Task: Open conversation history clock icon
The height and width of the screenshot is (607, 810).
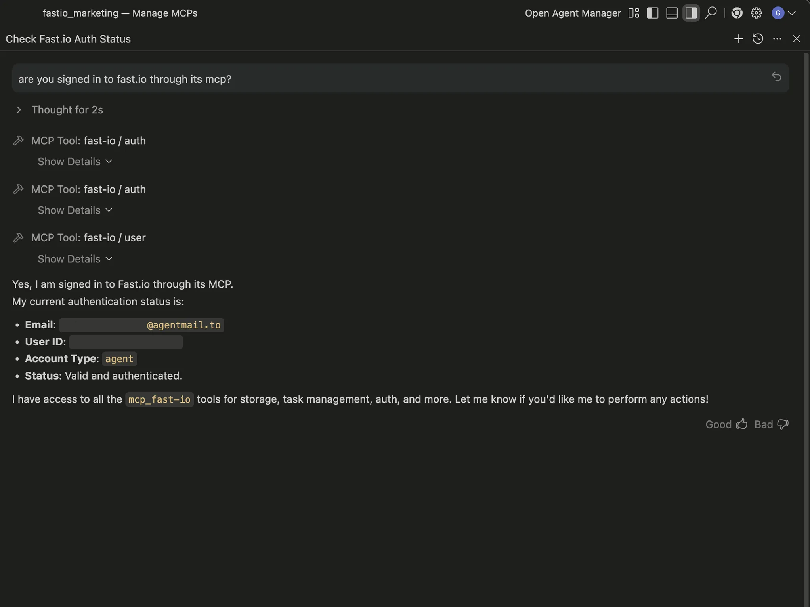Action: (758, 38)
